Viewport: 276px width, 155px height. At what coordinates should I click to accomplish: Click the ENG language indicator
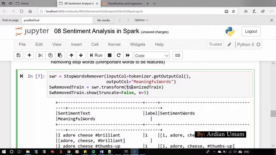point(247,152)
